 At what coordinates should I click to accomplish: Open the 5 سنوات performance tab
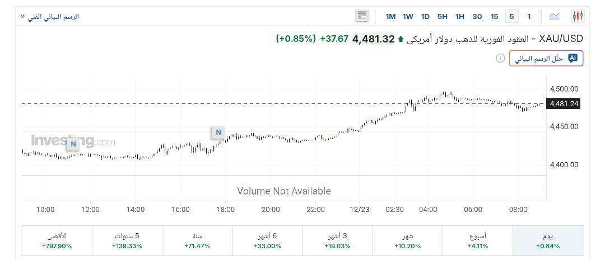pos(127,241)
